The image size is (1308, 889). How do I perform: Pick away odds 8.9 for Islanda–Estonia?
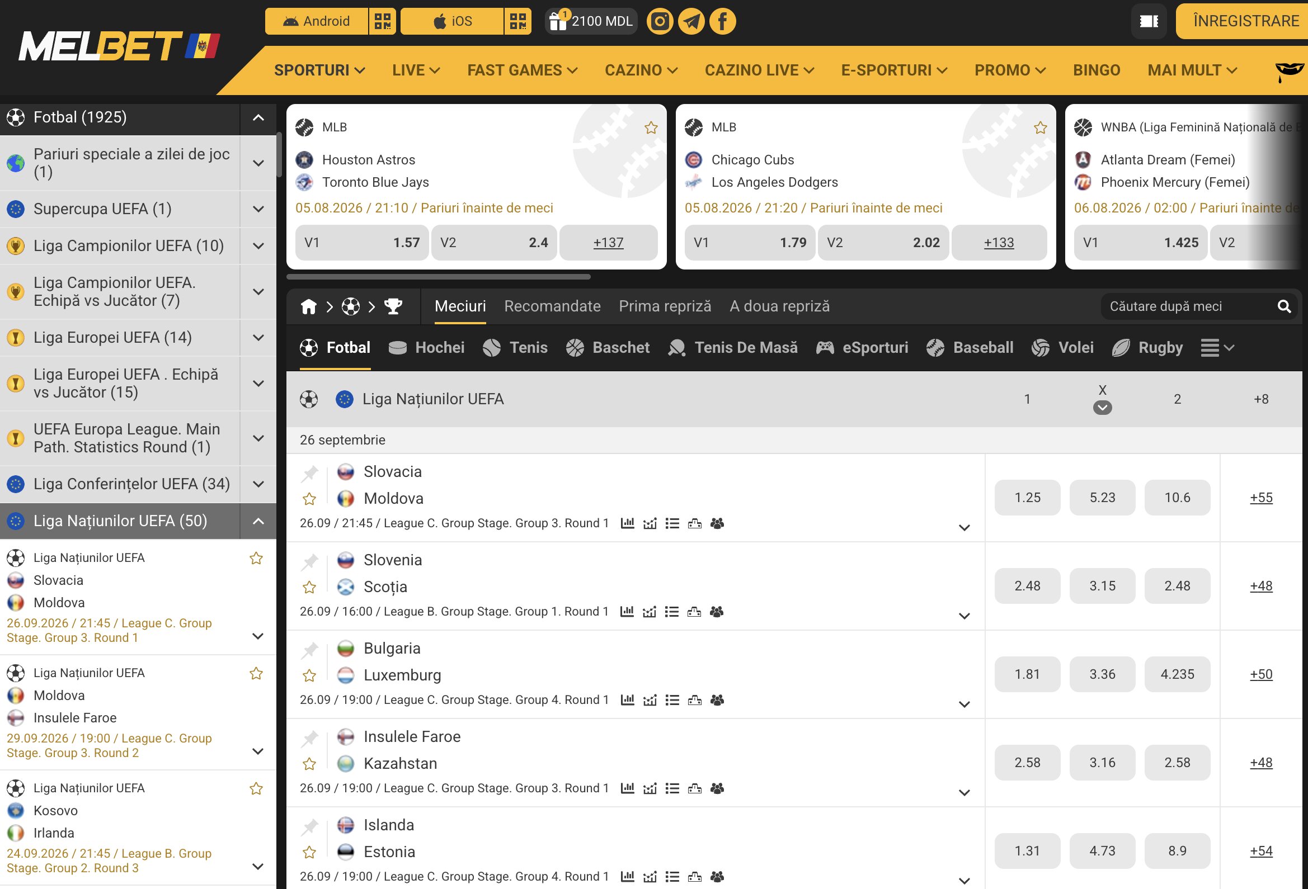pyautogui.click(x=1177, y=852)
